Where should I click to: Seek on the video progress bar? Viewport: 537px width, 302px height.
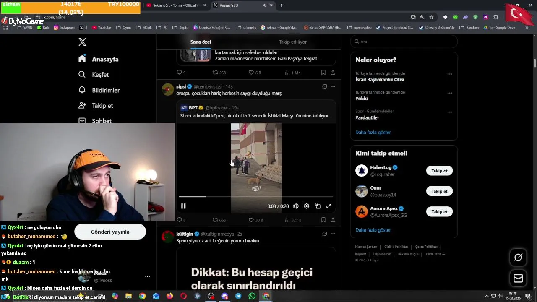point(256,196)
